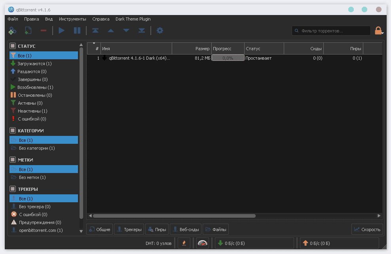Move torrent down in queue

pos(126,31)
